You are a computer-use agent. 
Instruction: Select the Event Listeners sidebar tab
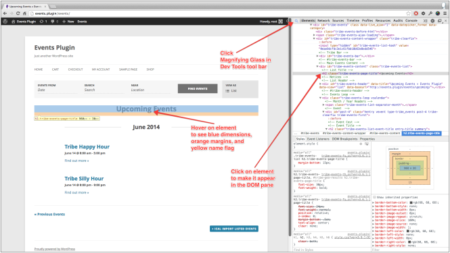tap(318, 139)
